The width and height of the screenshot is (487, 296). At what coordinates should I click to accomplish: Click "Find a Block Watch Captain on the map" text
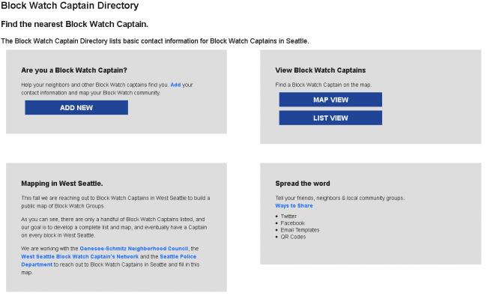(324, 85)
